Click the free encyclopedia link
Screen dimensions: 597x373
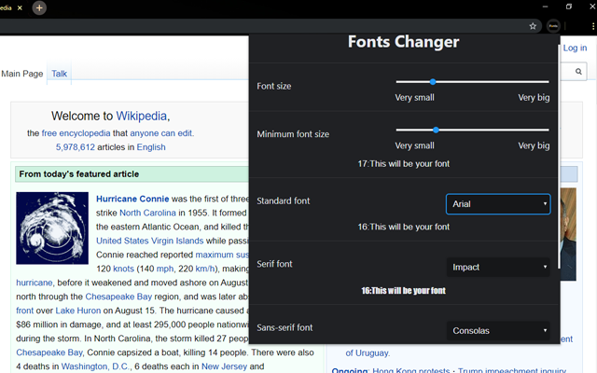pyautogui.click(x=76, y=133)
